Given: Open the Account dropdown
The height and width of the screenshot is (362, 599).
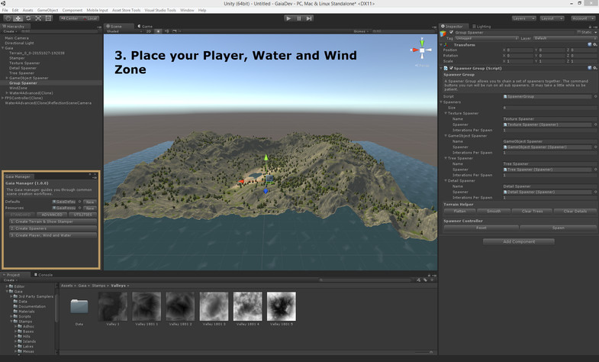Looking at the screenshot, I should click(x=583, y=18).
